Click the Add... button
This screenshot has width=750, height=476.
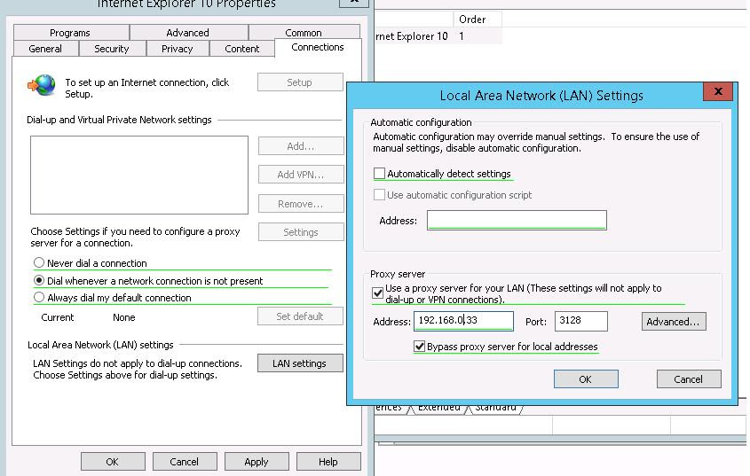[301, 146]
